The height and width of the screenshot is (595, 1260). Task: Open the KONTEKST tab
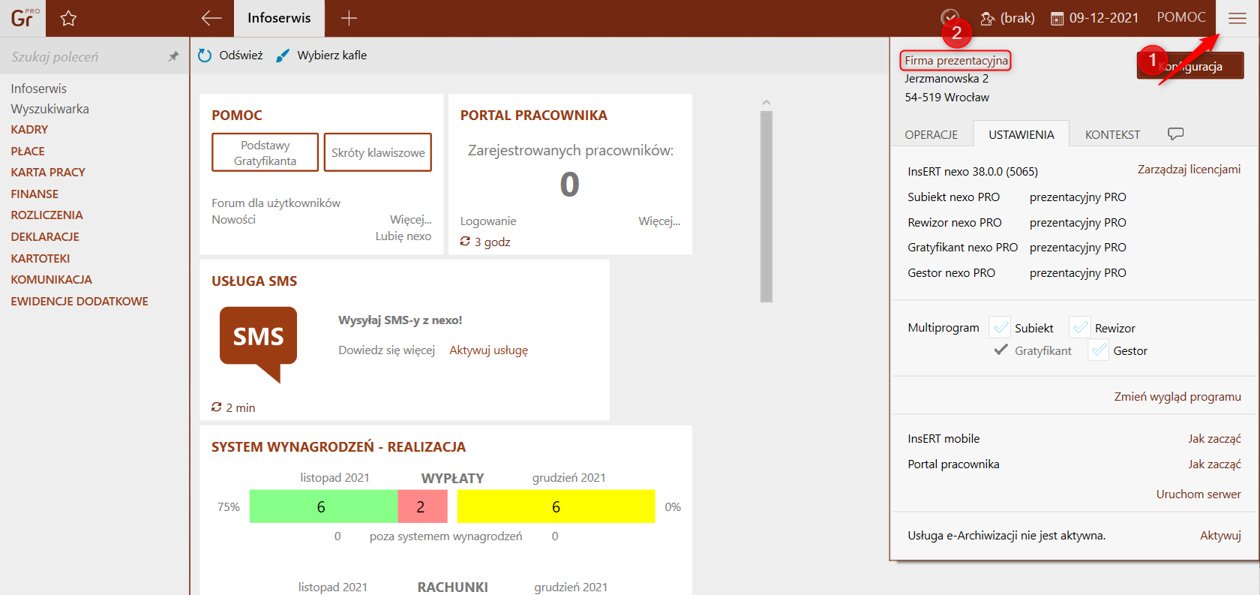(x=1112, y=134)
